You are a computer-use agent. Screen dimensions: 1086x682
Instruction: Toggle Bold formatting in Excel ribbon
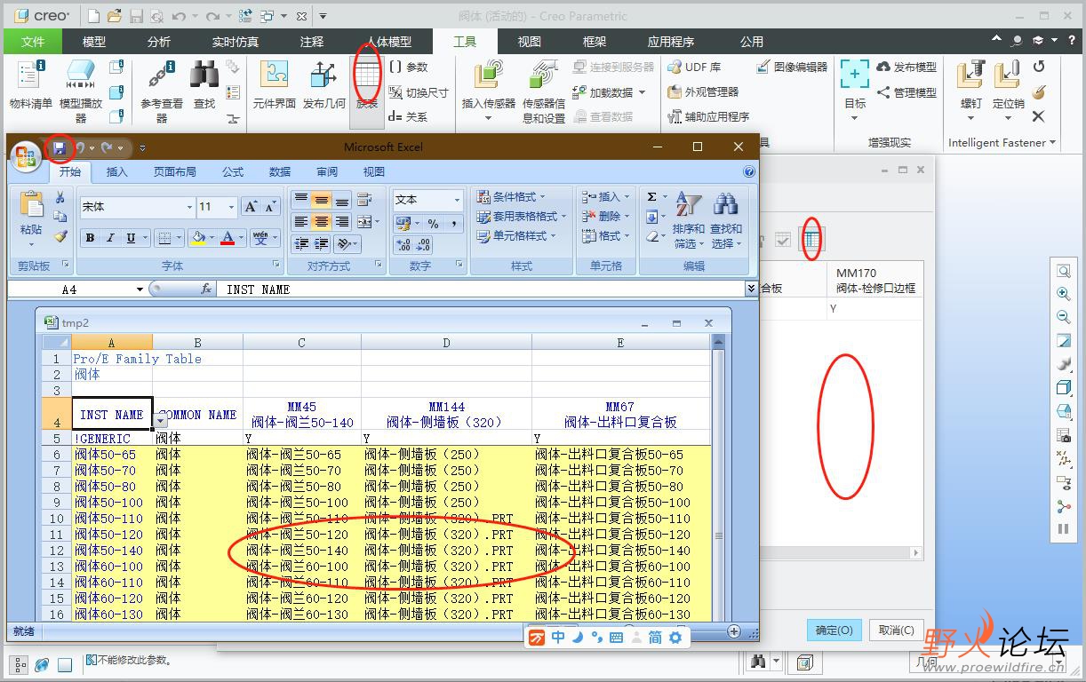point(90,238)
